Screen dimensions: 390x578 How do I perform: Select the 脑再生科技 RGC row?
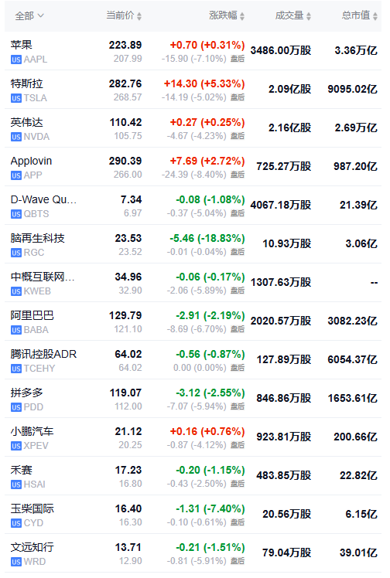[x=193, y=244]
